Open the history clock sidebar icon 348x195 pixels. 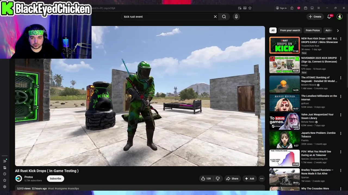5,174
